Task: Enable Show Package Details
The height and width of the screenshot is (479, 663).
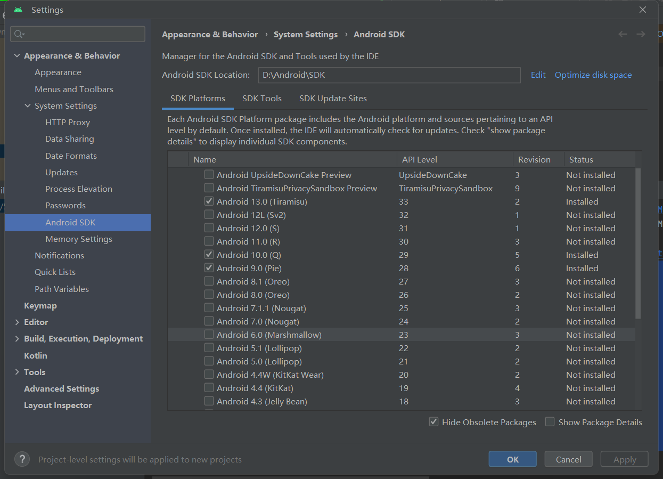Action: 550,421
